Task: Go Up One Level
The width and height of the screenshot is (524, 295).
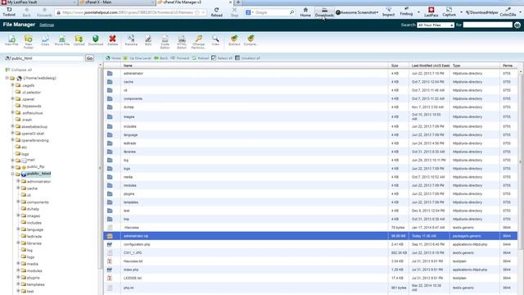Action: point(138,58)
